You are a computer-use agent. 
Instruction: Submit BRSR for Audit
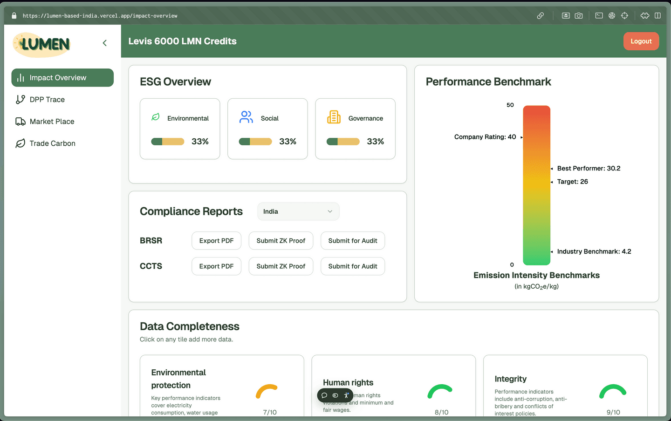pyautogui.click(x=353, y=241)
